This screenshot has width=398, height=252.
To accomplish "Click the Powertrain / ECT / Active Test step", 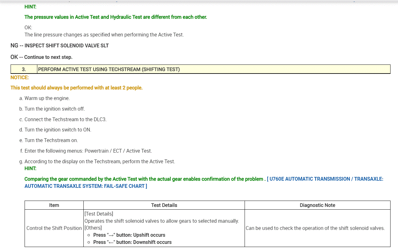I will [x=88, y=151].
